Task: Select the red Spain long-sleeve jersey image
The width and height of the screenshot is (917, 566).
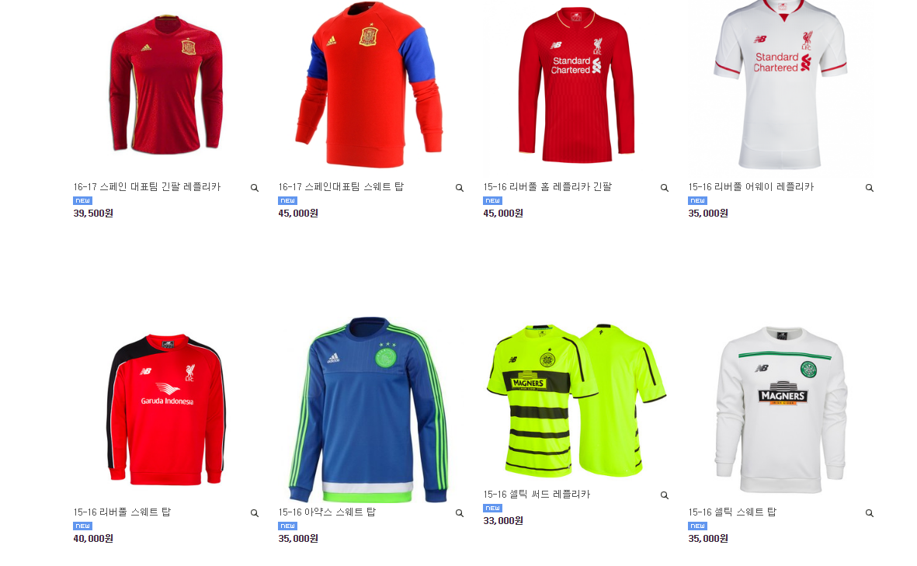Action: 166,84
